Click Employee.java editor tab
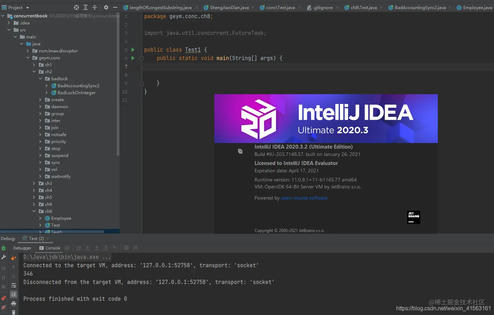 tap(474, 7)
